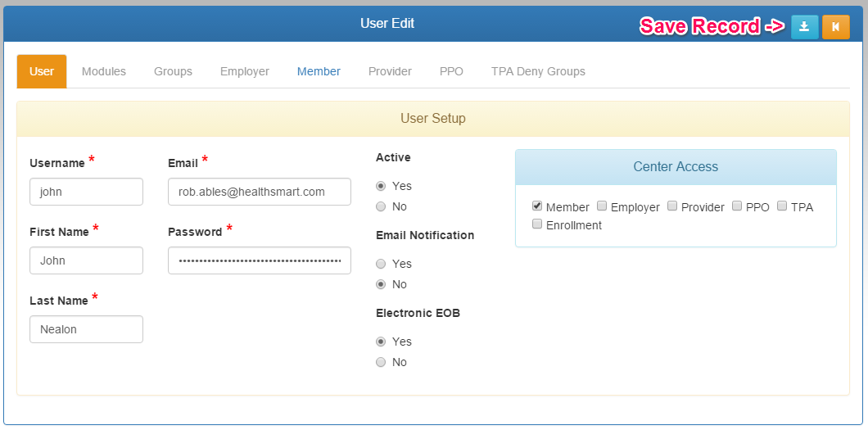Open the TPA Deny Groups tab

(538, 71)
